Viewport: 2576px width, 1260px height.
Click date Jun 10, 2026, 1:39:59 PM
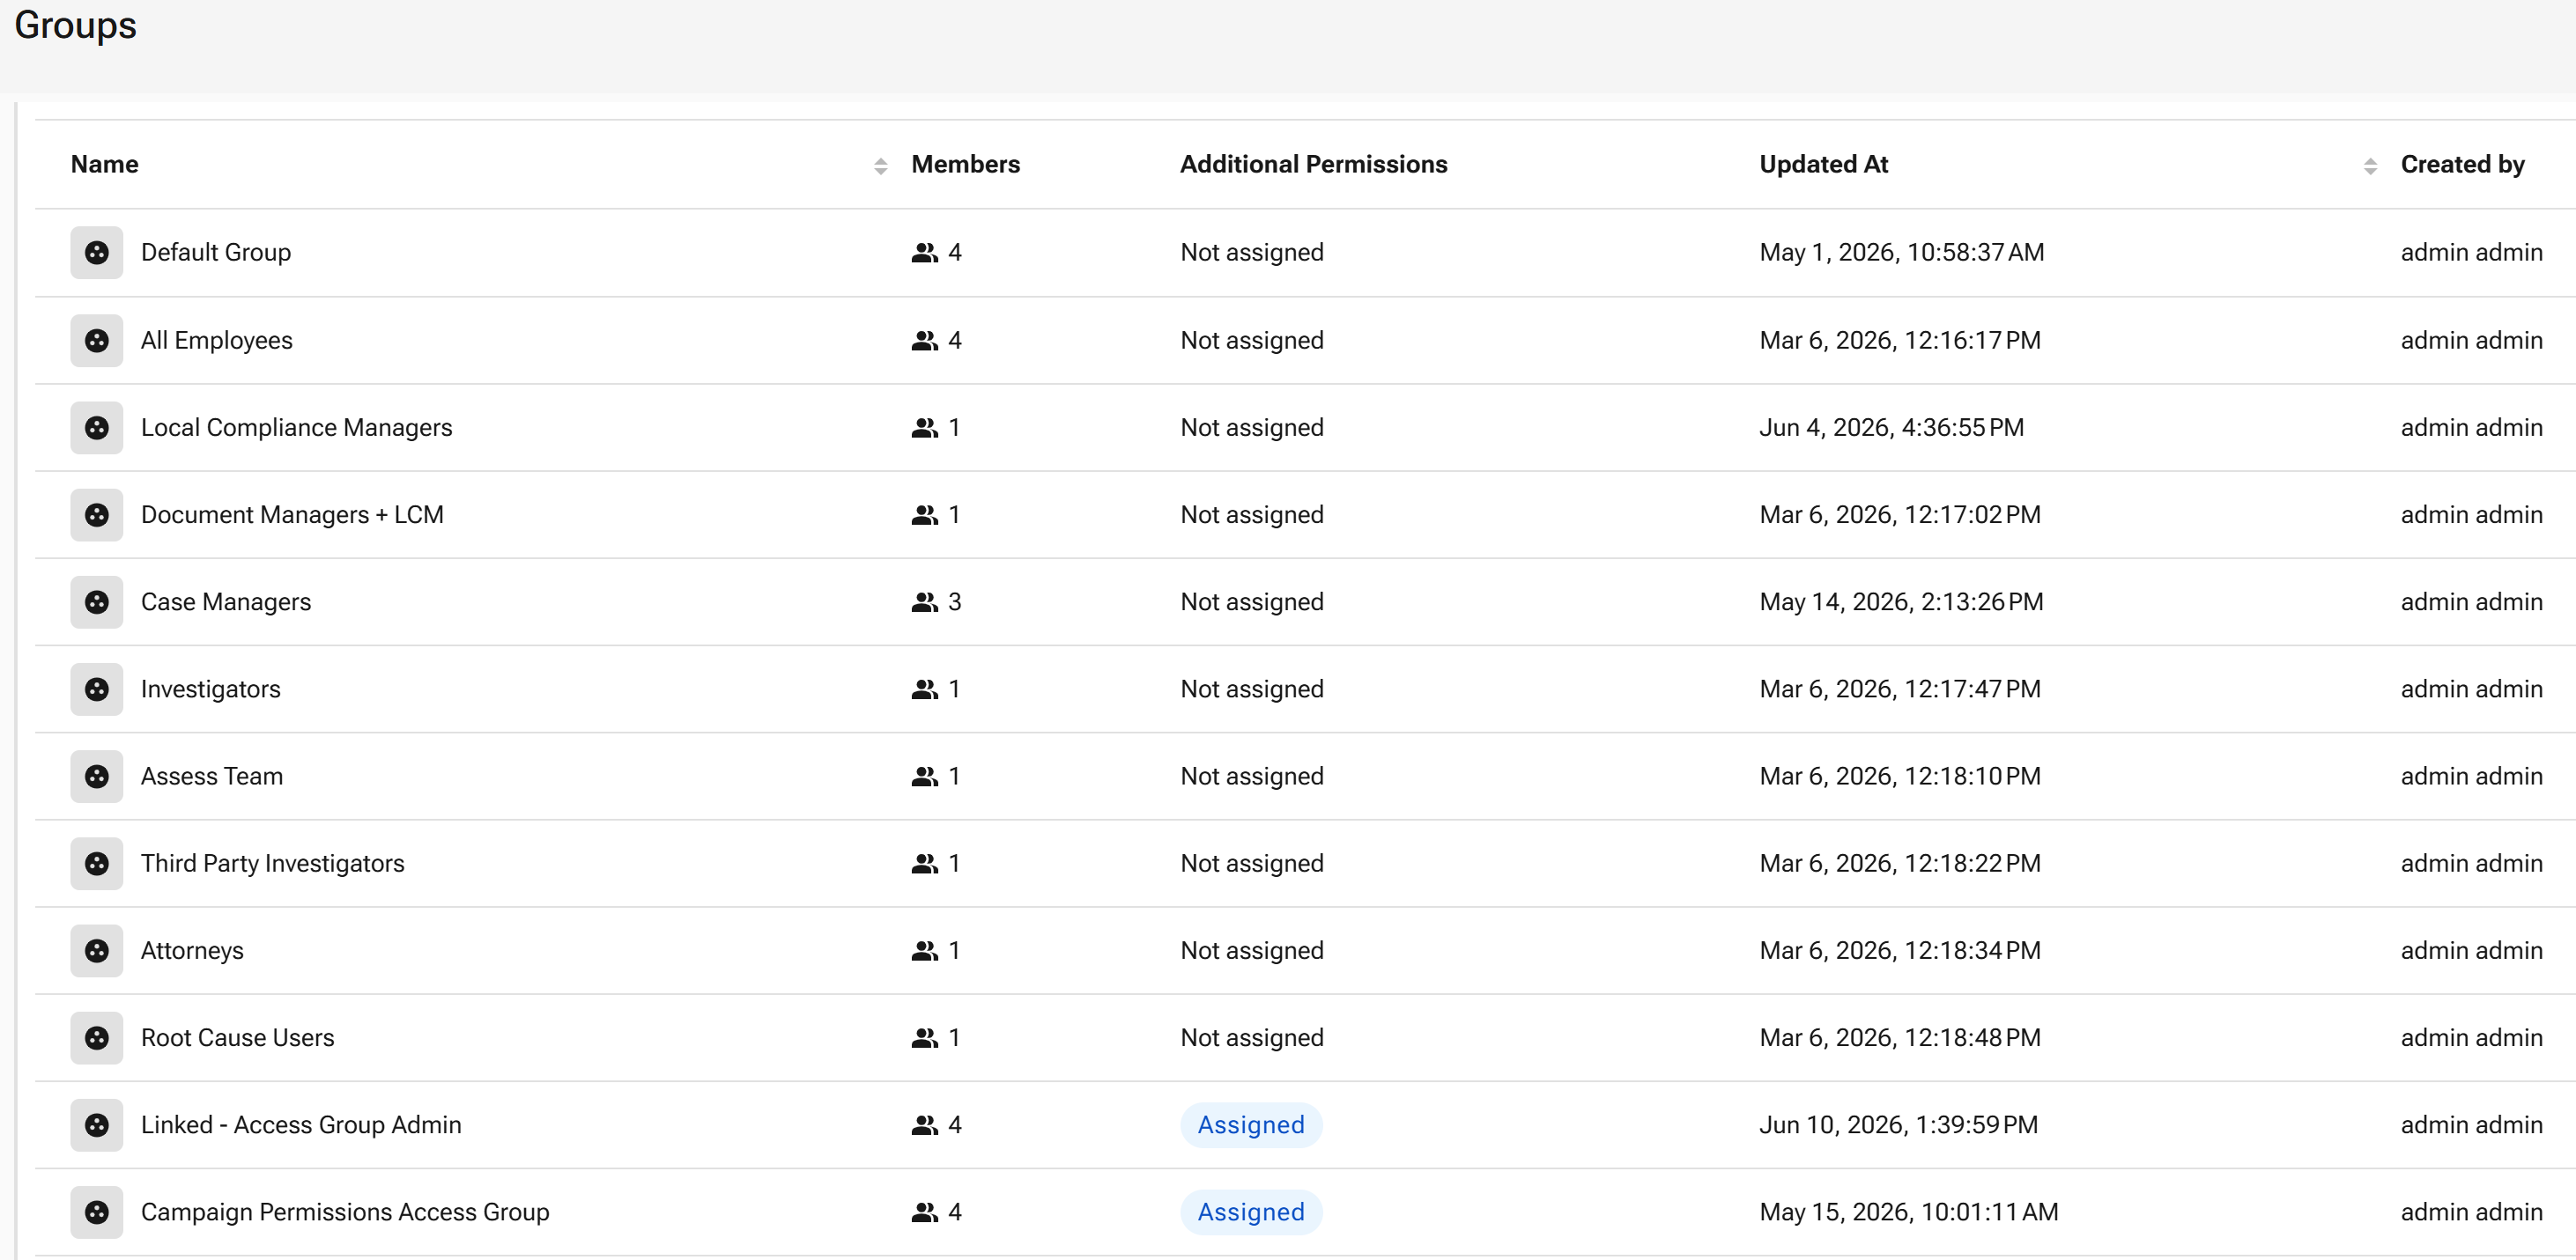(x=1898, y=1125)
